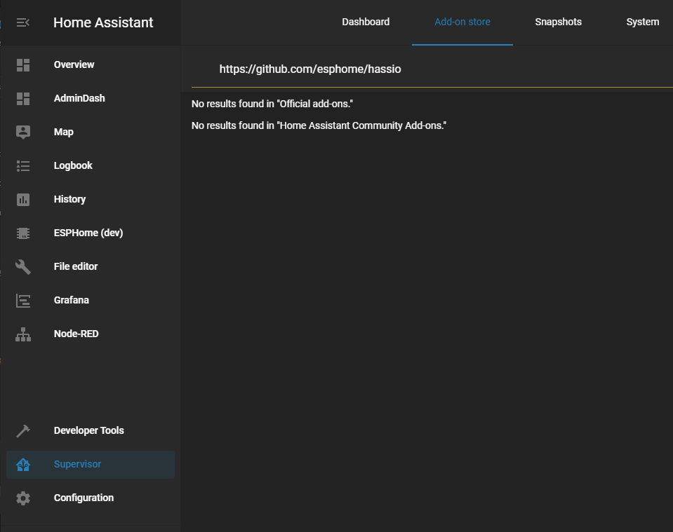This screenshot has width=673, height=532.
Task: Switch to the System tab
Action: 642,22
